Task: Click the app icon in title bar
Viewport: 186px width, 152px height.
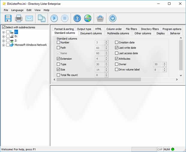Action: point(4,4)
